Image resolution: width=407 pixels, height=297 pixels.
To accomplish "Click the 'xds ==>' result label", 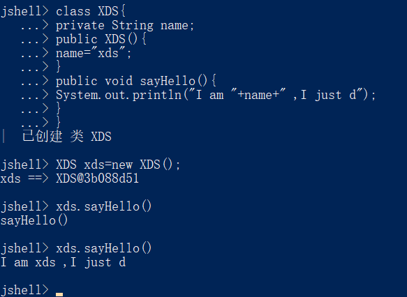I will point(24,178).
